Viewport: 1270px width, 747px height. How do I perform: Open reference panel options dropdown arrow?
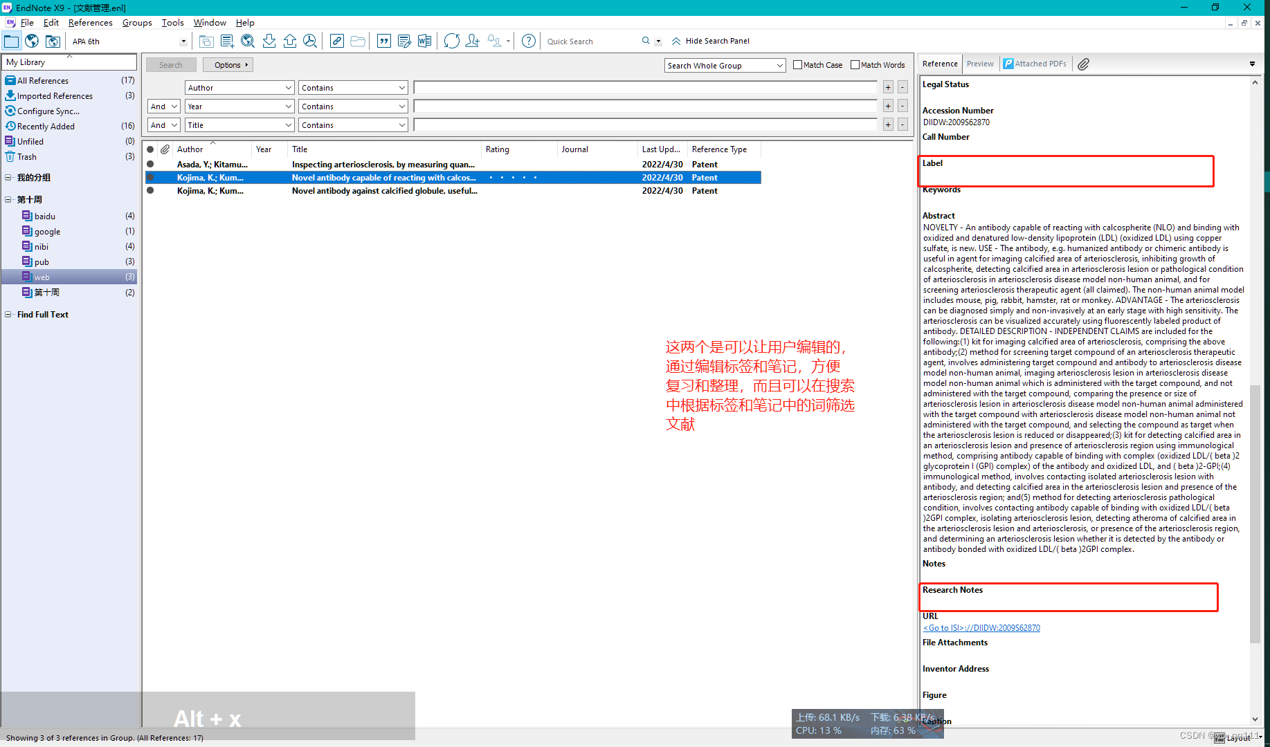(1252, 64)
